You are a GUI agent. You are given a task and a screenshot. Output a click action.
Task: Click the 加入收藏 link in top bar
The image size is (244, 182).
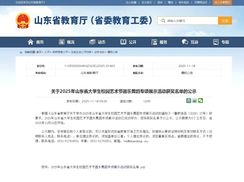(131, 2)
